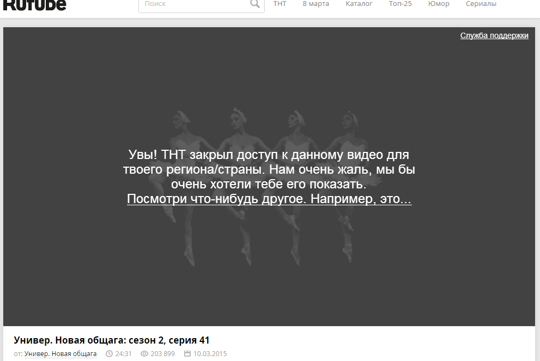
Task: Open the Служба поддержки link
Action: 494,35
